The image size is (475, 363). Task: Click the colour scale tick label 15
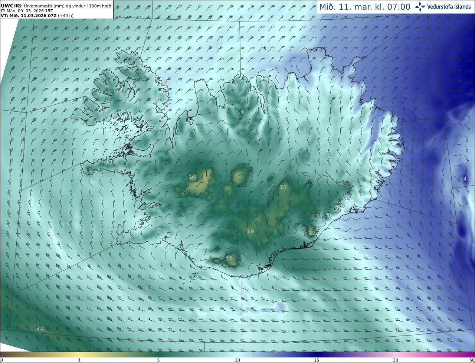tap(317, 360)
